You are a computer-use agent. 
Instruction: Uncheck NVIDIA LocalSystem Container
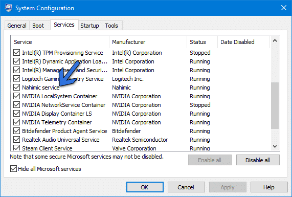tap(16, 96)
